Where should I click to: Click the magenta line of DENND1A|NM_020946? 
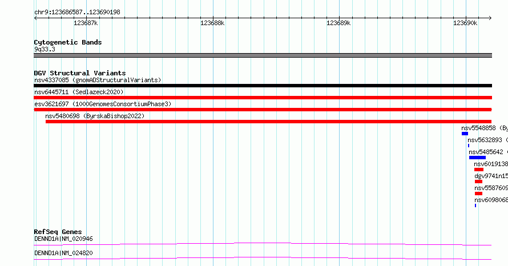263,244
